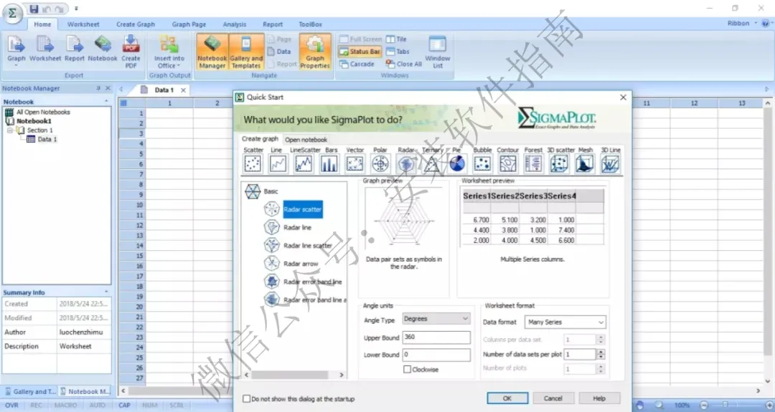Click the Help button in dialog
Image resolution: width=775 pixels, height=412 pixels.
(x=599, y=398)
